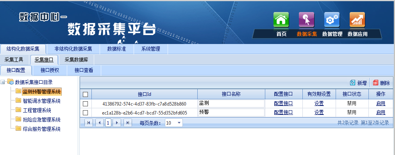The height and width of the screenshot is (155, 395).
Task: Collapse the 数据采集接口目录 tree node
Action: point(2,82)
